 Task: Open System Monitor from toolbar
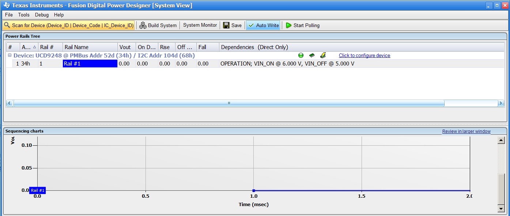pos(200,25)
